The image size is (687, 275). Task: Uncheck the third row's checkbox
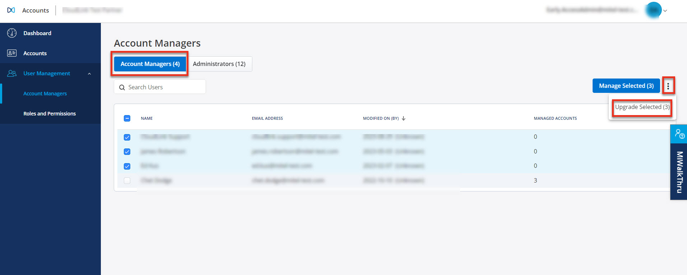click(127, 166)
